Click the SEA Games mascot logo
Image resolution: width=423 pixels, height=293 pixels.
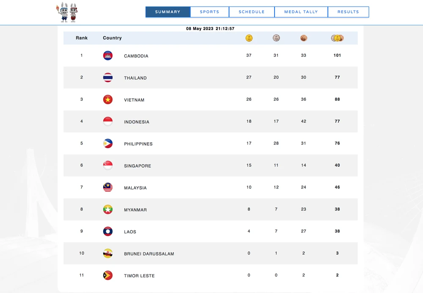tap(67, 12)
